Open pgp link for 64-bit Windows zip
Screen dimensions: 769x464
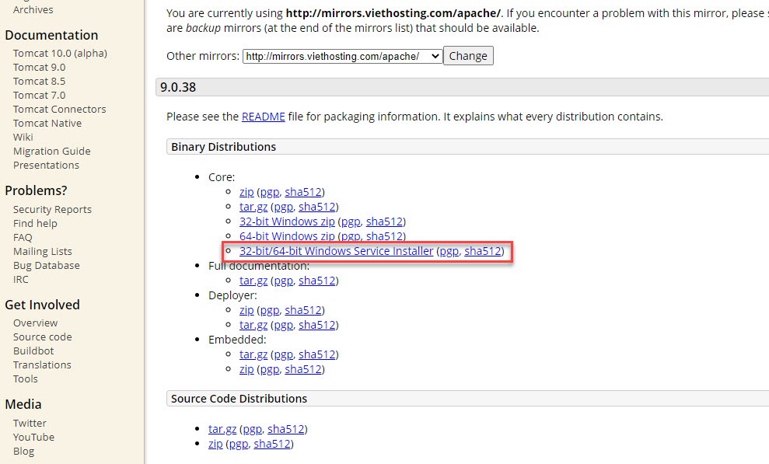pyautogui.click(x=351, y=236)
